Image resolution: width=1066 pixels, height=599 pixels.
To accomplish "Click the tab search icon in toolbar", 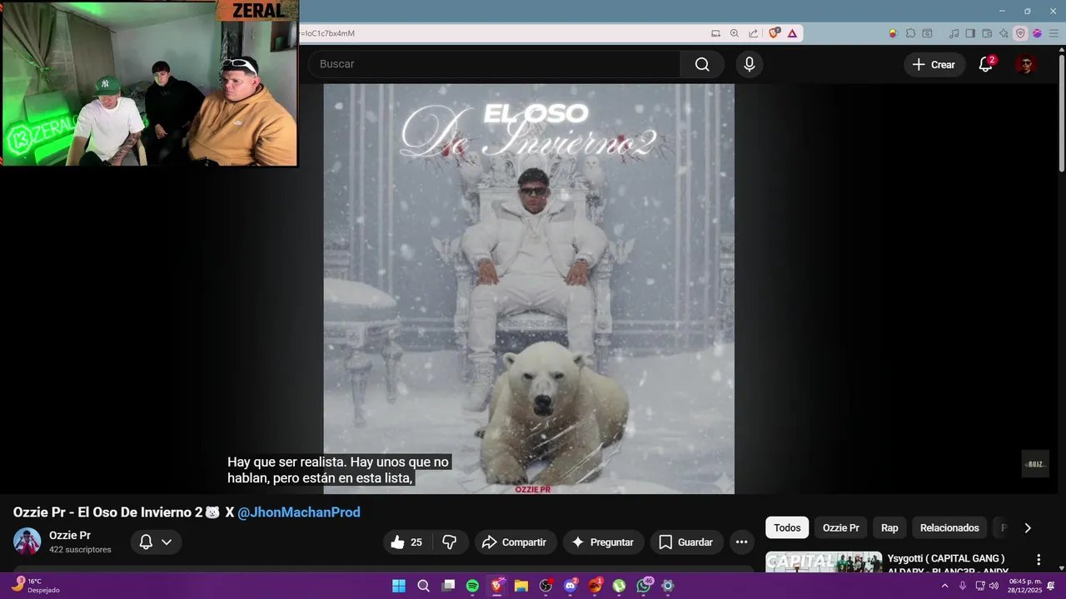I will [x=927, y=33].
